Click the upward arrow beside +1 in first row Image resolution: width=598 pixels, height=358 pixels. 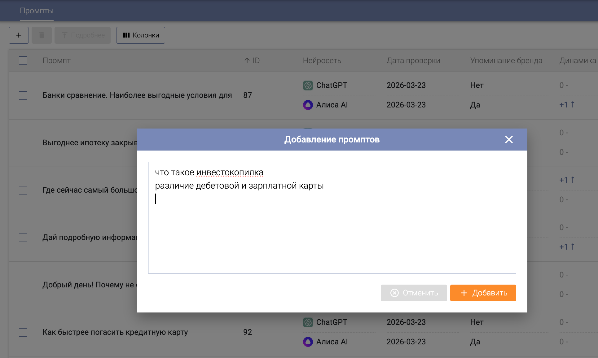coord(573,105)
